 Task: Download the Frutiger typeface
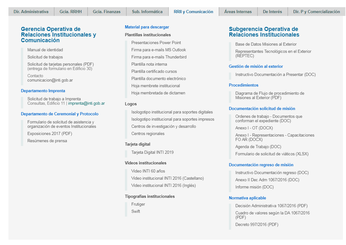pos(138,204)
